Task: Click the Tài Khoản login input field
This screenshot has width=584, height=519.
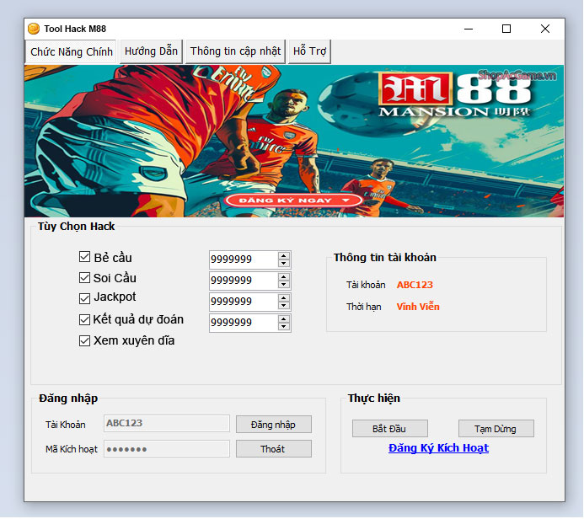Action: point(167,424)
